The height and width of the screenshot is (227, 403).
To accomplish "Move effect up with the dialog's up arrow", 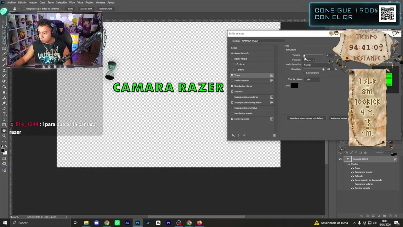I will (238, 135).
